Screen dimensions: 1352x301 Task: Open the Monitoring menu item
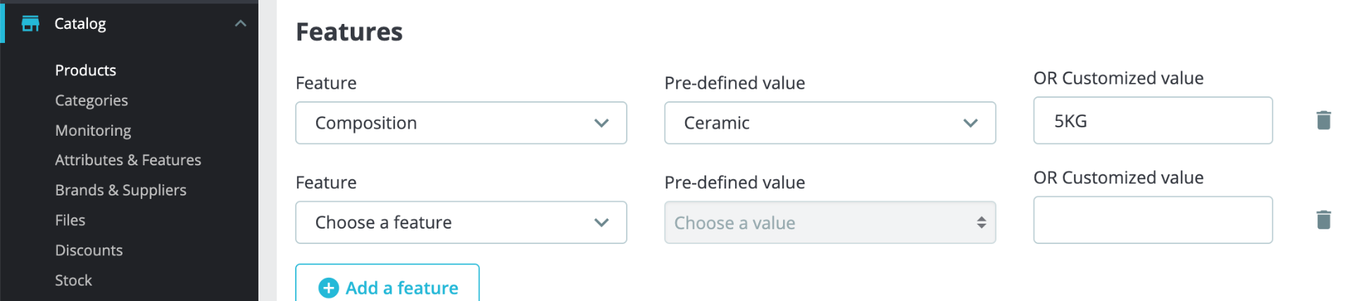pos(93,131)
